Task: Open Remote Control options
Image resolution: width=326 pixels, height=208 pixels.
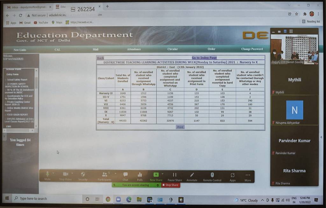Action: coord(212,176)
